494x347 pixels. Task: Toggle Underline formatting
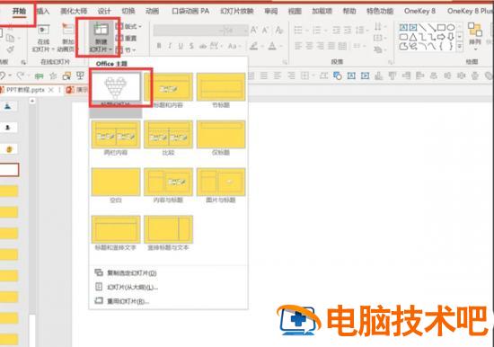point(181,46)
